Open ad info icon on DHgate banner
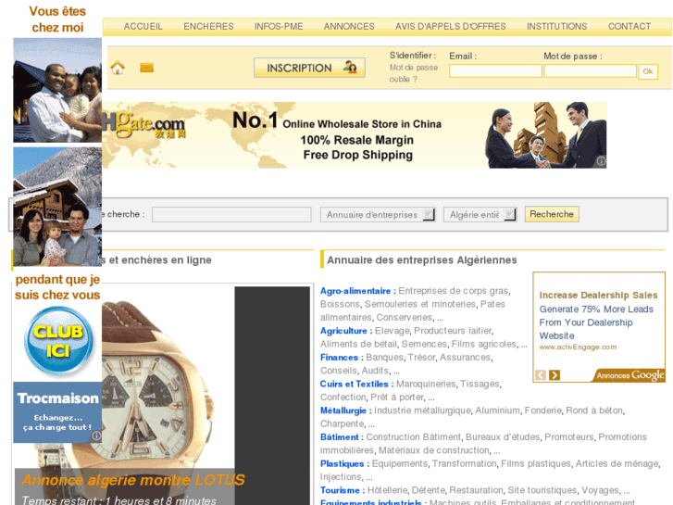 tap(601, 161)
